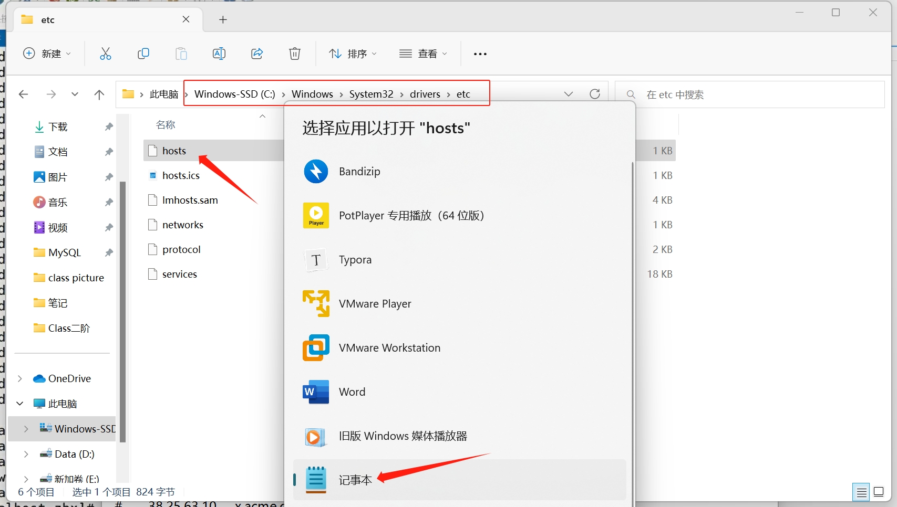897x507 pixels.
Task: Open the MySQL pinned folder
Action: pyautogui.click(x=65, y=252)
